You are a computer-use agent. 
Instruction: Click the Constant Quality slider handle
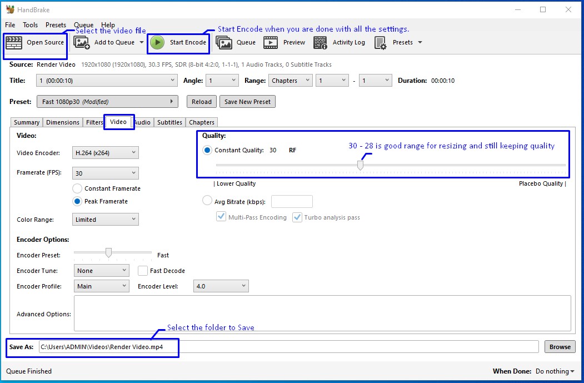click(x=360, y=165)
